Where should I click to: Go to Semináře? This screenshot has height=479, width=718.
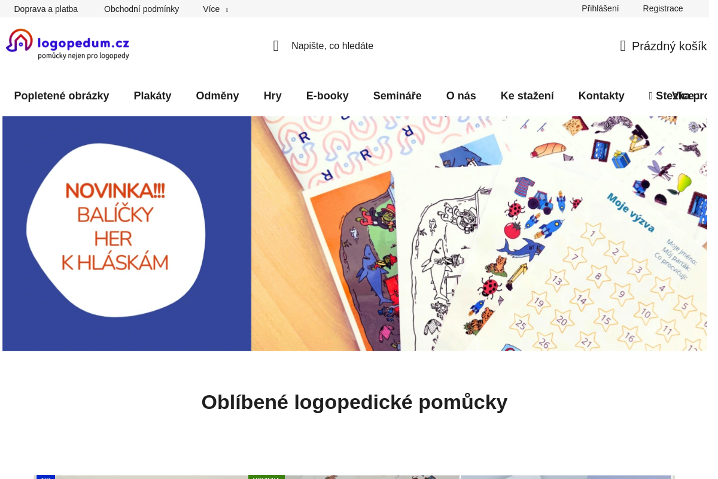[x=397, y=96]
